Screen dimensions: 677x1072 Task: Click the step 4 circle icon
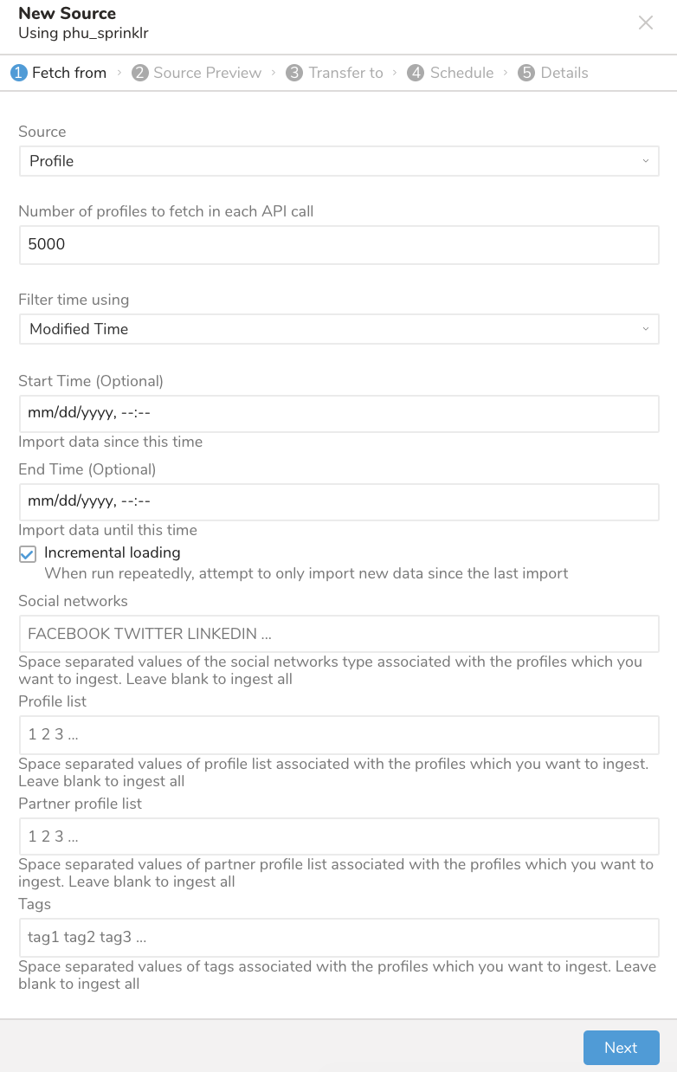pyautogui.click(x=416, y=73)
